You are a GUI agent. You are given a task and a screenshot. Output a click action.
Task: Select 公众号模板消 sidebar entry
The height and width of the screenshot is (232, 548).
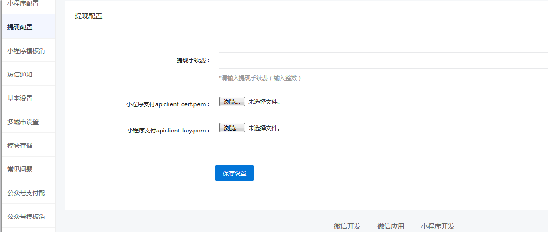point(29,216)
